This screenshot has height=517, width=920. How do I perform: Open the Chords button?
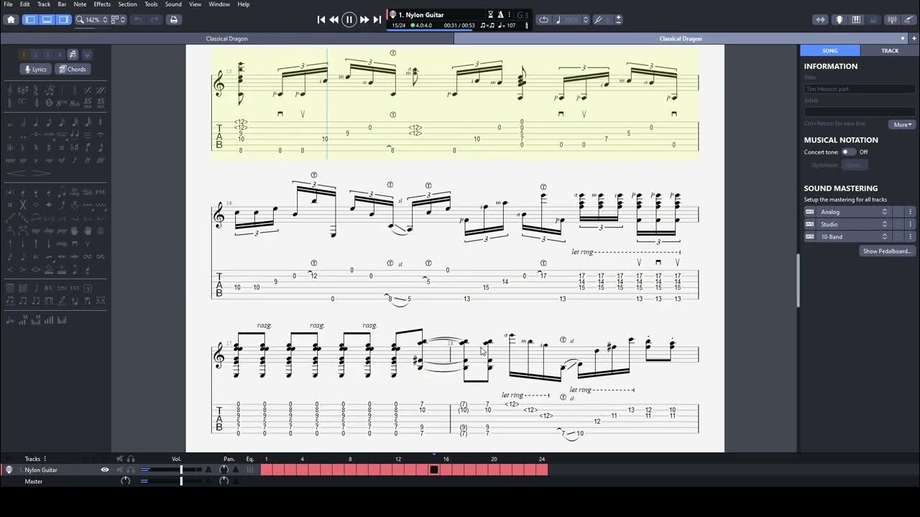pyautogui.click(x=72, y=69)
